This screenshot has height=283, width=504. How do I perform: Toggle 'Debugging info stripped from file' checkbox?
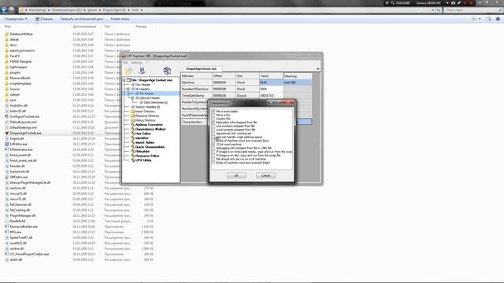213,148
